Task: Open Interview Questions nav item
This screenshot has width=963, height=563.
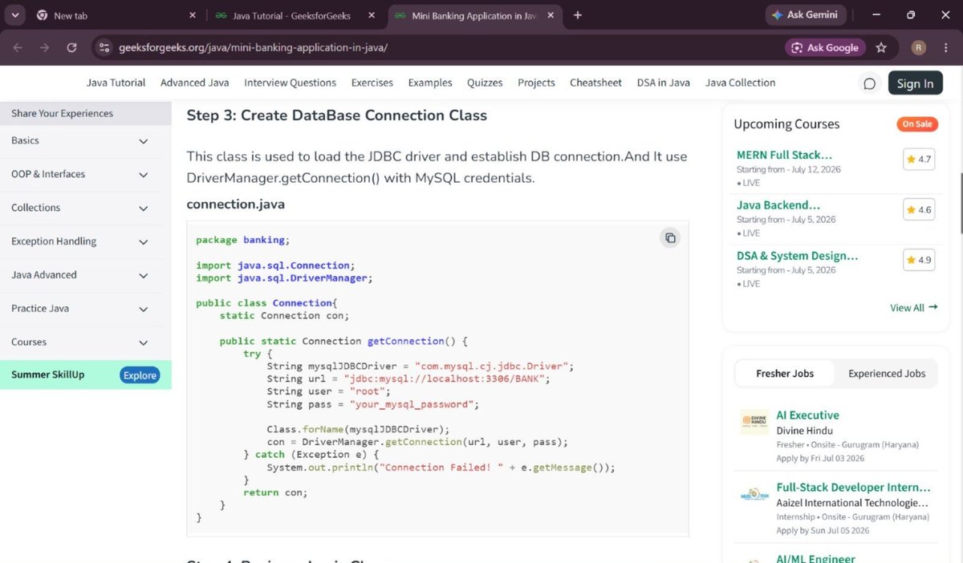Action: [291, 83]
